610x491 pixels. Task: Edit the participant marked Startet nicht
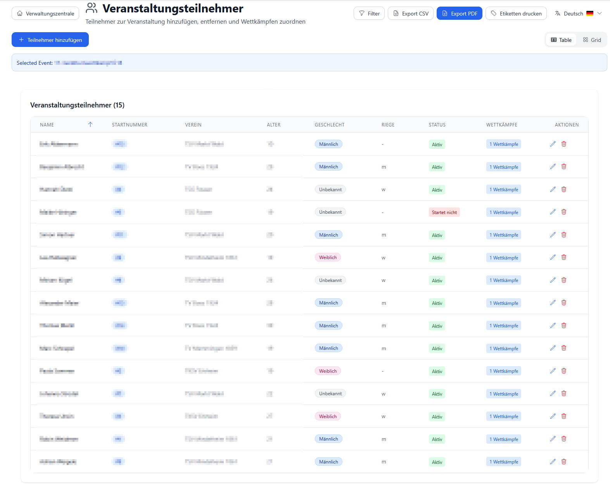pyautogui.click(x=553, y=212)
